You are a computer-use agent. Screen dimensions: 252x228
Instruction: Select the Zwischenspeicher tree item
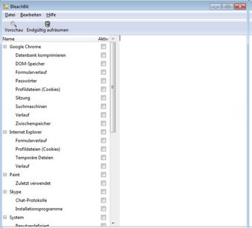[x=33, y=123]
